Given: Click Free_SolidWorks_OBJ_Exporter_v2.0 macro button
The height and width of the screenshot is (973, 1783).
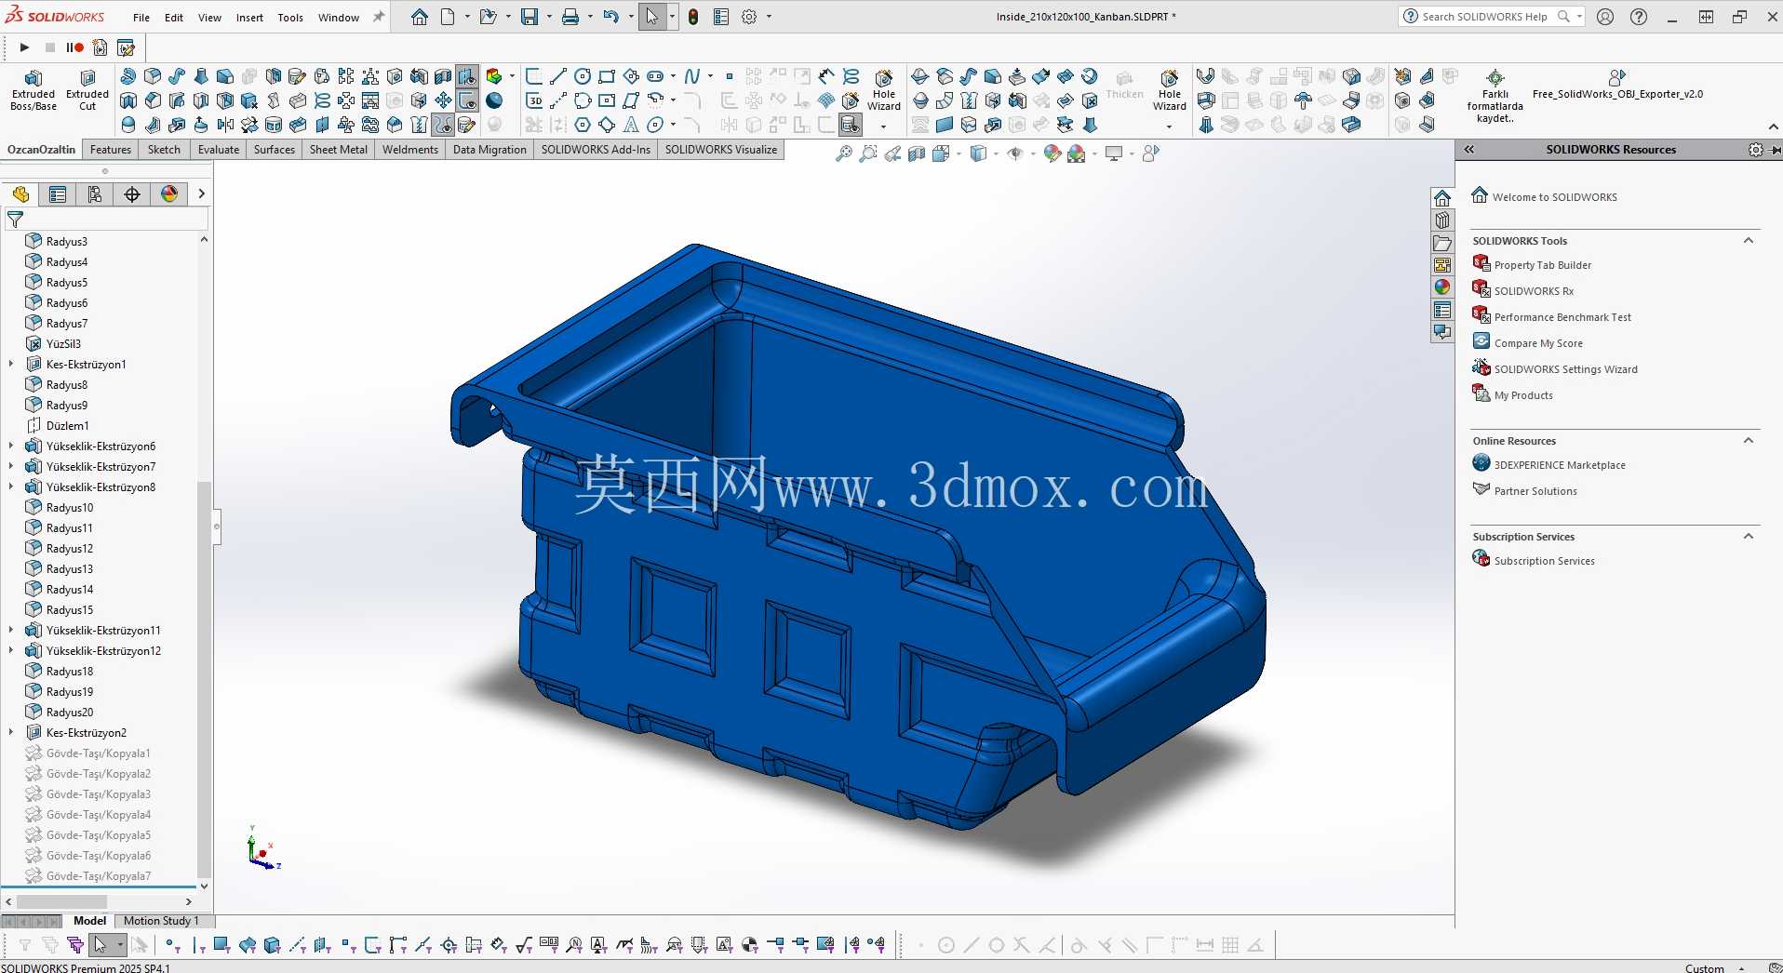Looking at the screenshot, I should [1617, 84].
